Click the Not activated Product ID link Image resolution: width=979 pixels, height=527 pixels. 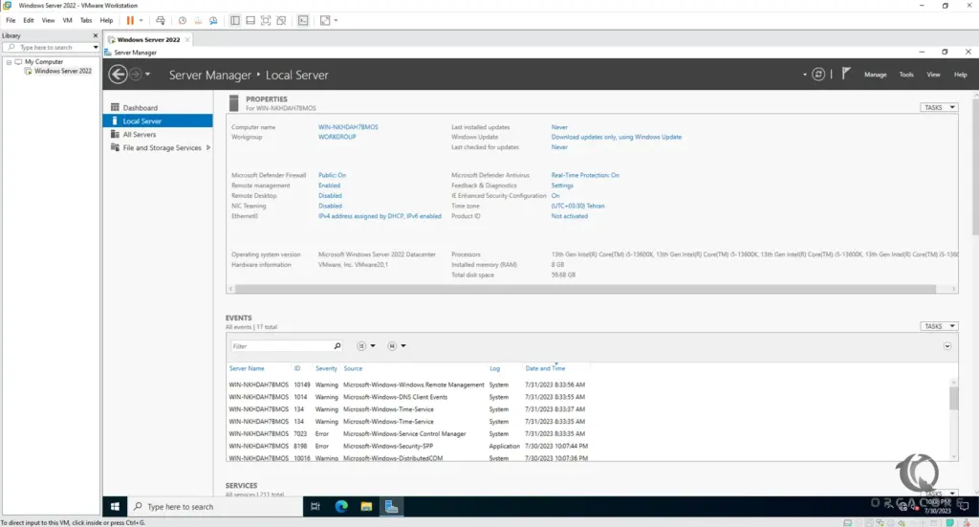569,216
